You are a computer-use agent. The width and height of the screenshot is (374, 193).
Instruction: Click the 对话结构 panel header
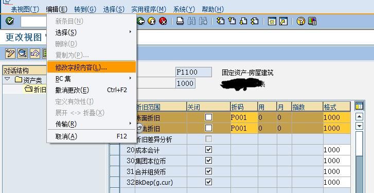point(25,71)
